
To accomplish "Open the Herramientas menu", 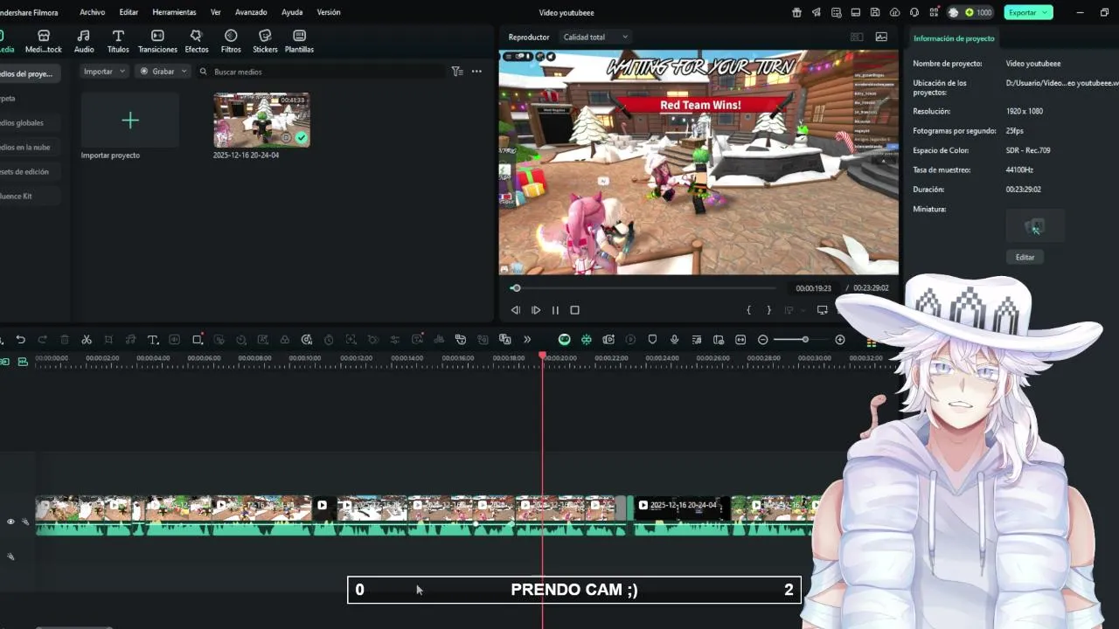I will 174,12.
